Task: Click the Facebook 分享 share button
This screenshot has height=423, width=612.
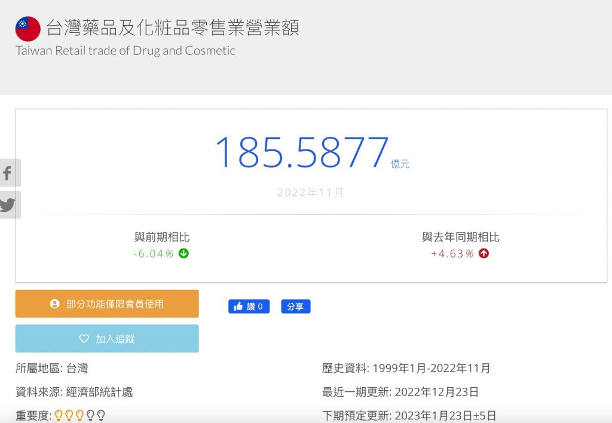Action: [295, 306]
